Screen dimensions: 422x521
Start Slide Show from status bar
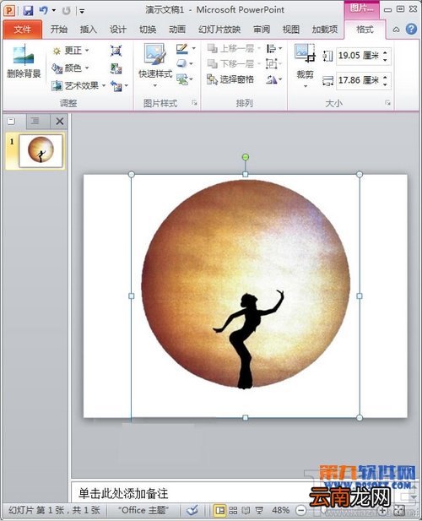[259, 510]
